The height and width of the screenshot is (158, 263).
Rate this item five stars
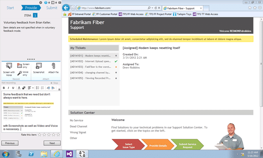[58, 135]
